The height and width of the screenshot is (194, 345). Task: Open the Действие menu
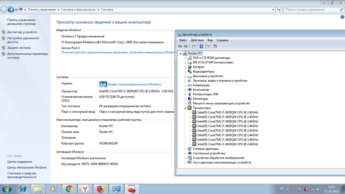[197, 40]
